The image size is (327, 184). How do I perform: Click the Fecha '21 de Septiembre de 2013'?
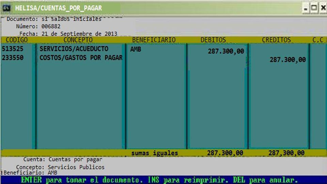point(79,34)
